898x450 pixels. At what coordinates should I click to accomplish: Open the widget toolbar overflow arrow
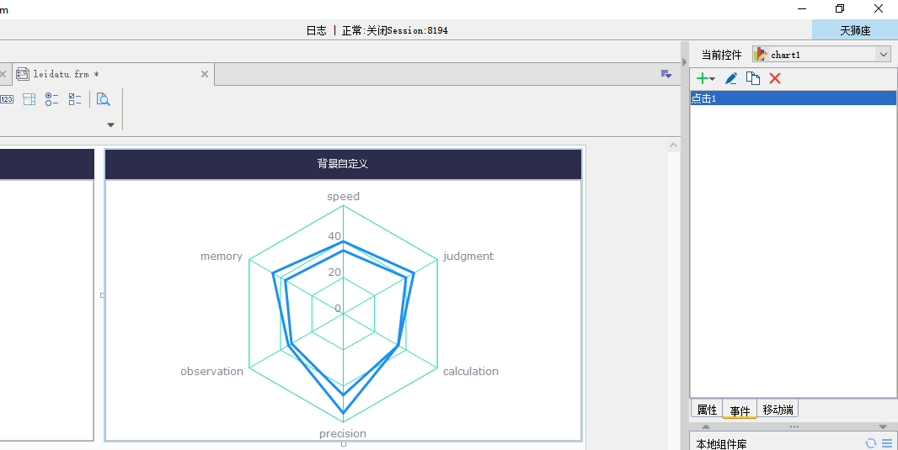[110, 124]
